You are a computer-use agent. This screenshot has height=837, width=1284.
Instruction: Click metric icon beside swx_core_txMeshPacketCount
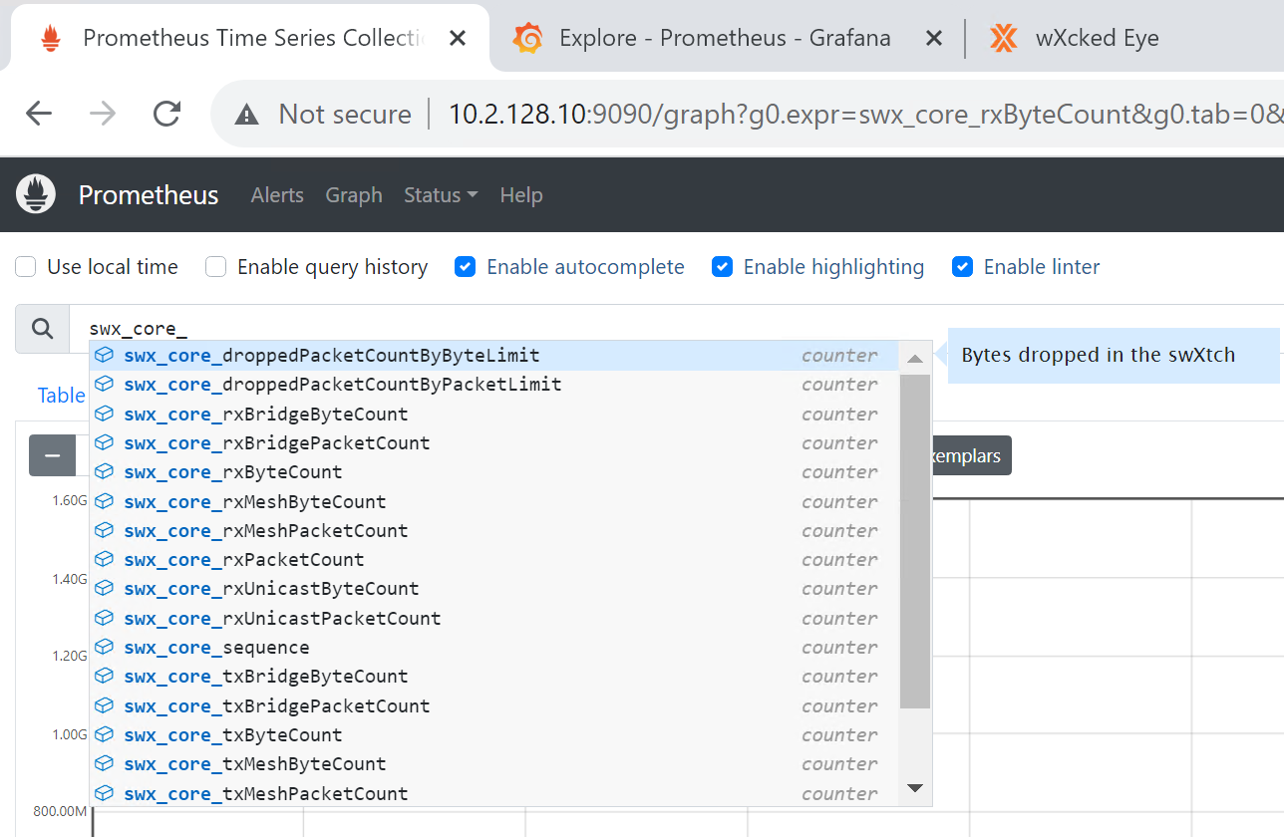click(x=104, y=793)
